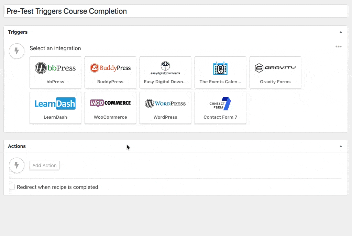352x236 pixels.
Task: Click the Add Action button
Action: pos(44,165)
